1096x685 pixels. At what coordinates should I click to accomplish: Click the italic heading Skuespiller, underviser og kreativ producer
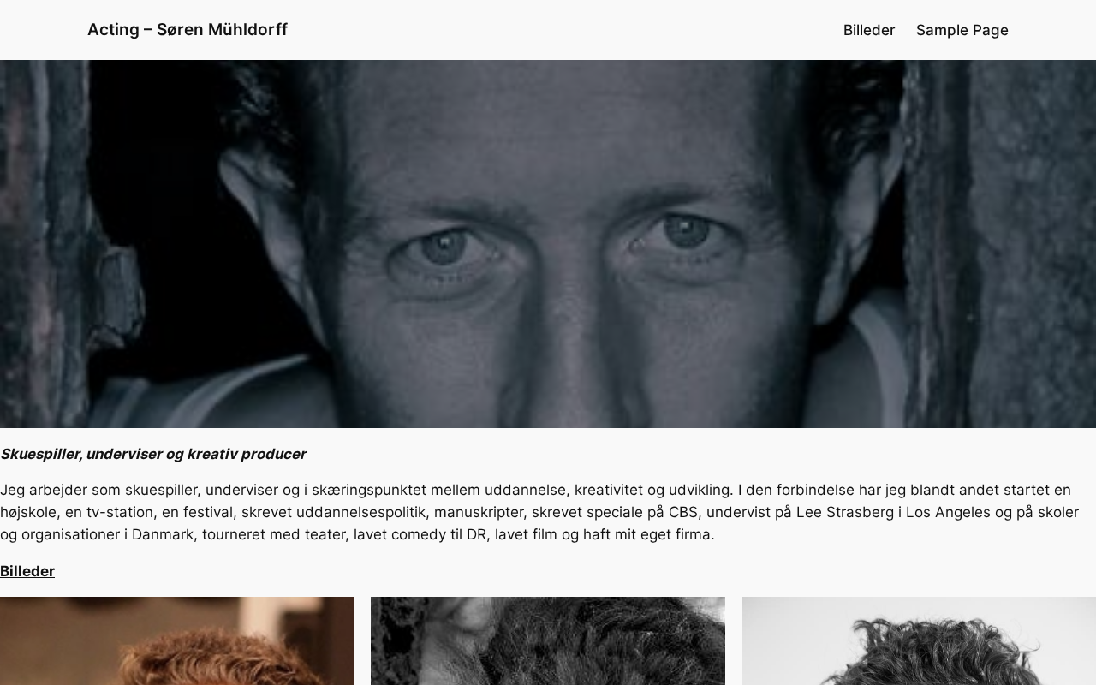point(153,454)
